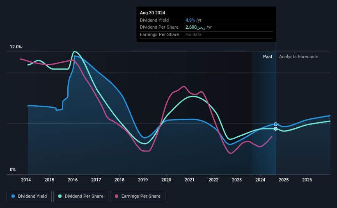Viewport: 337px width, 208px height.
Task: Click the 2019 x-axis label
Action: [x=143, y=180]
